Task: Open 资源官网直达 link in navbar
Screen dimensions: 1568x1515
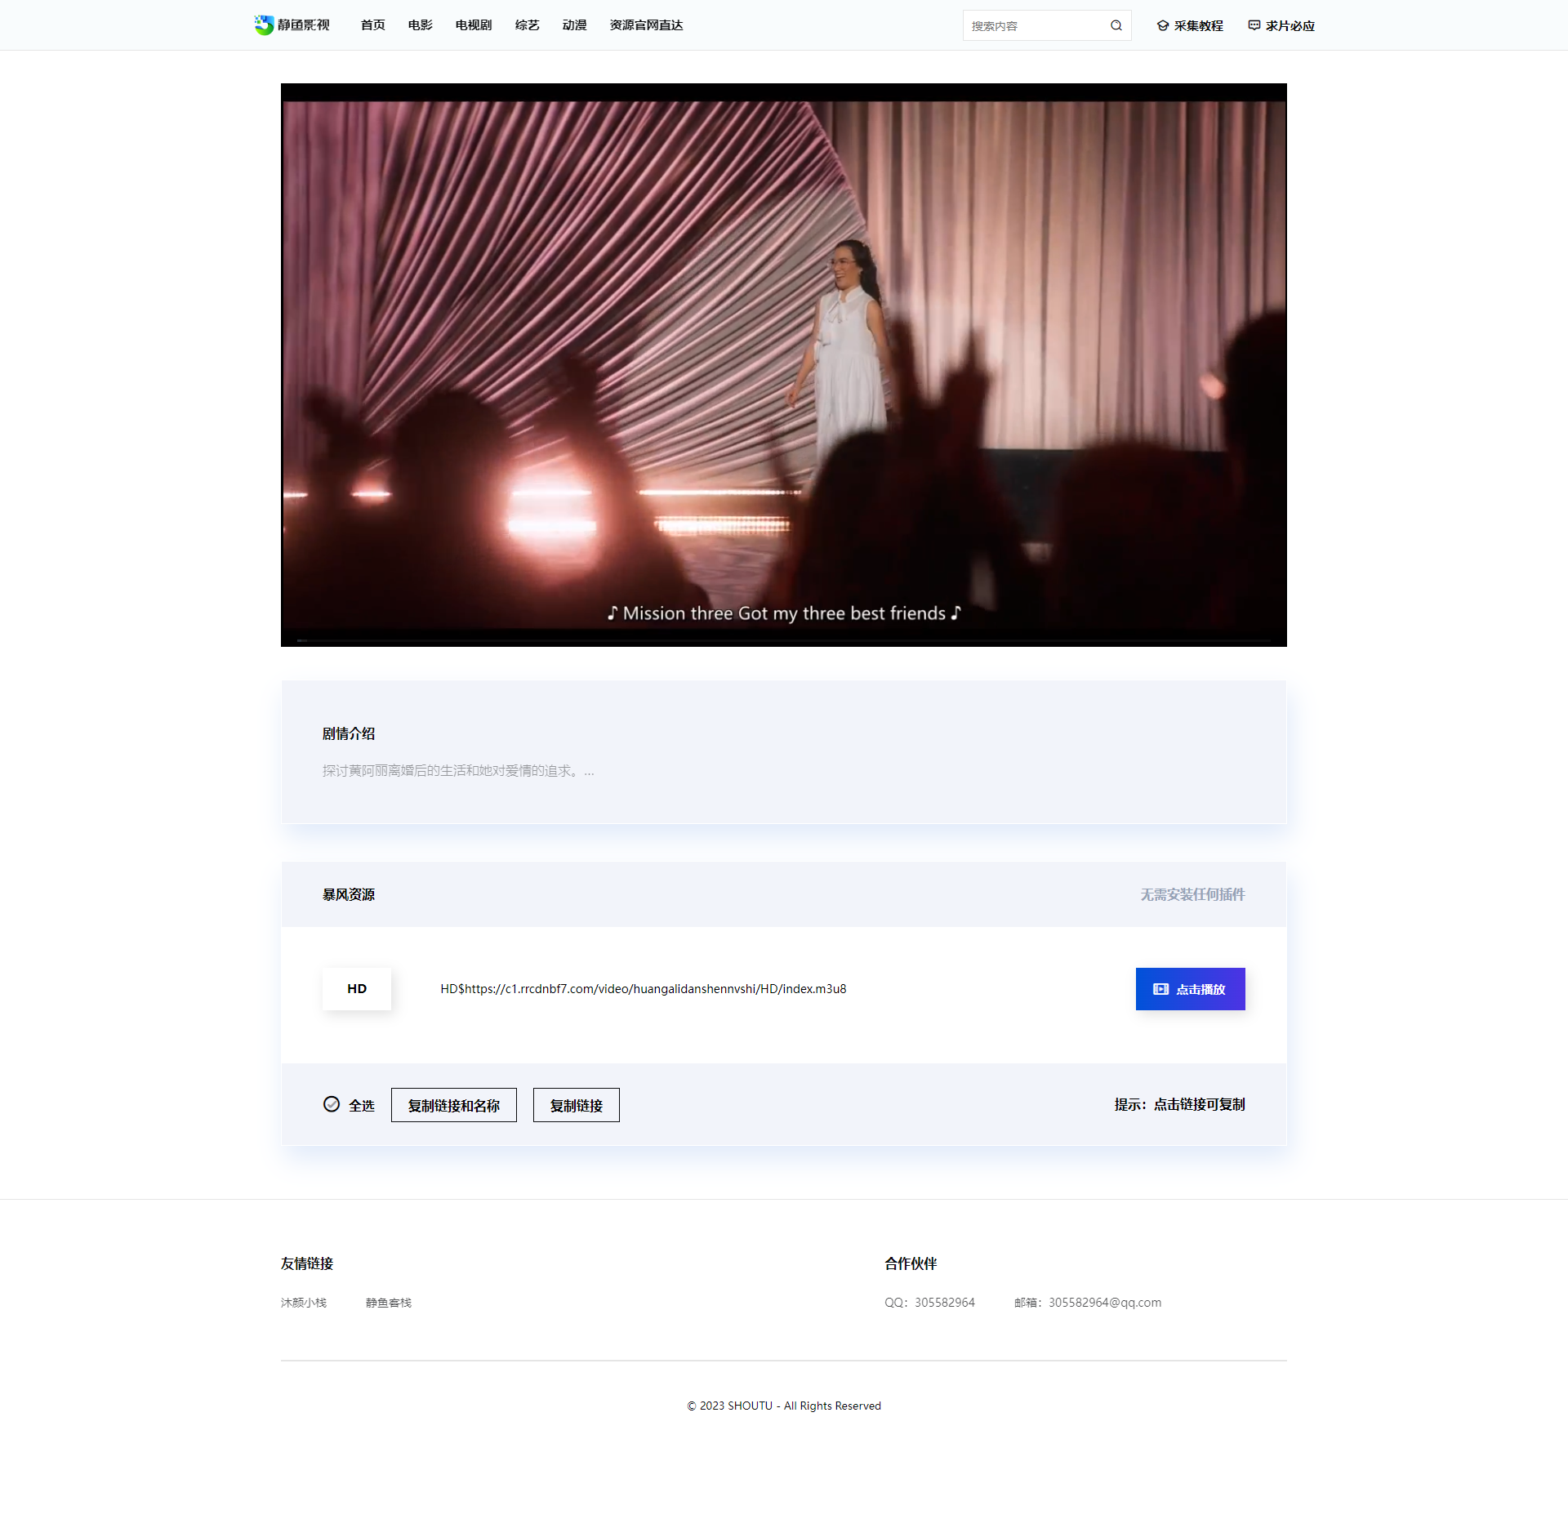Action: point(646,25)
